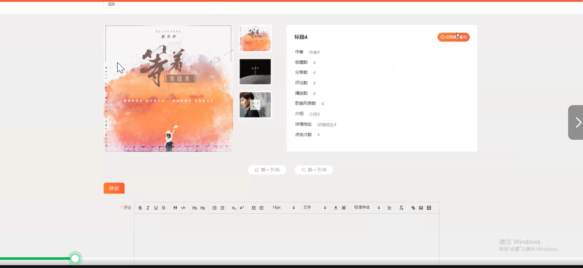Click the 点我收藏 favorite button

click(453, 37)
